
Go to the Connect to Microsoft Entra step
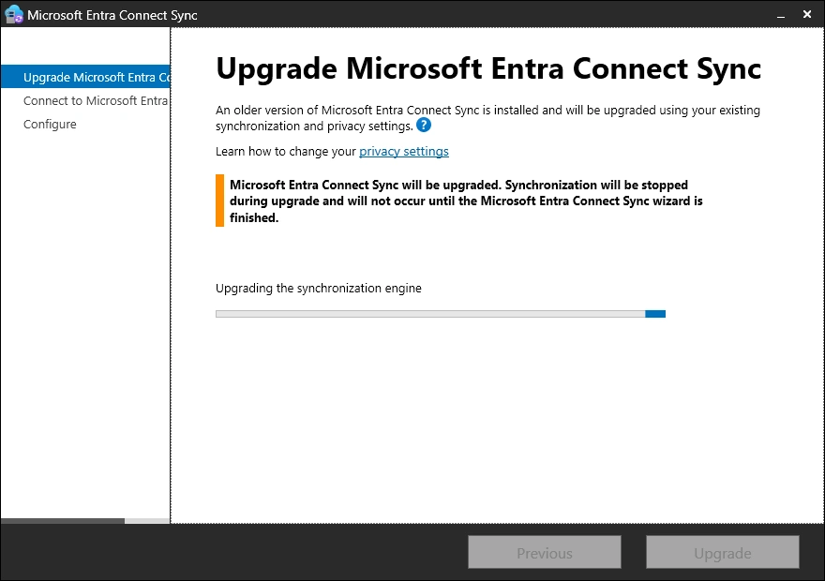96,100
